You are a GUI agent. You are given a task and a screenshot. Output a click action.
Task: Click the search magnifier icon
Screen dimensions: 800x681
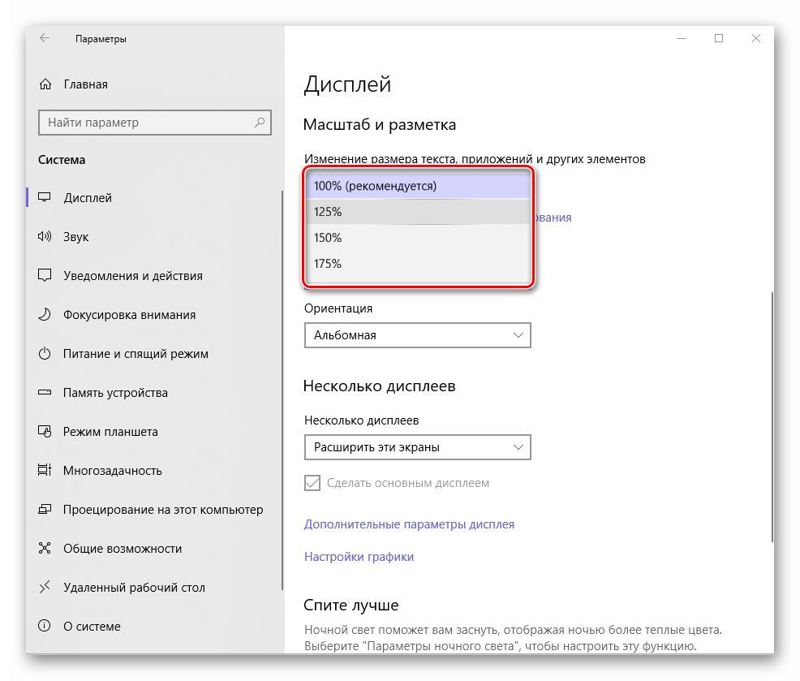(260, 123)
